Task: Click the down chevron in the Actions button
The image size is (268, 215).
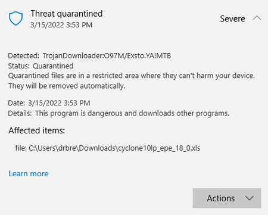Action: [250, 198]
